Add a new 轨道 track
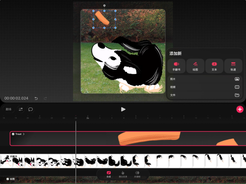The width and height of the screenshot is (246, 184). coord(233,66)
